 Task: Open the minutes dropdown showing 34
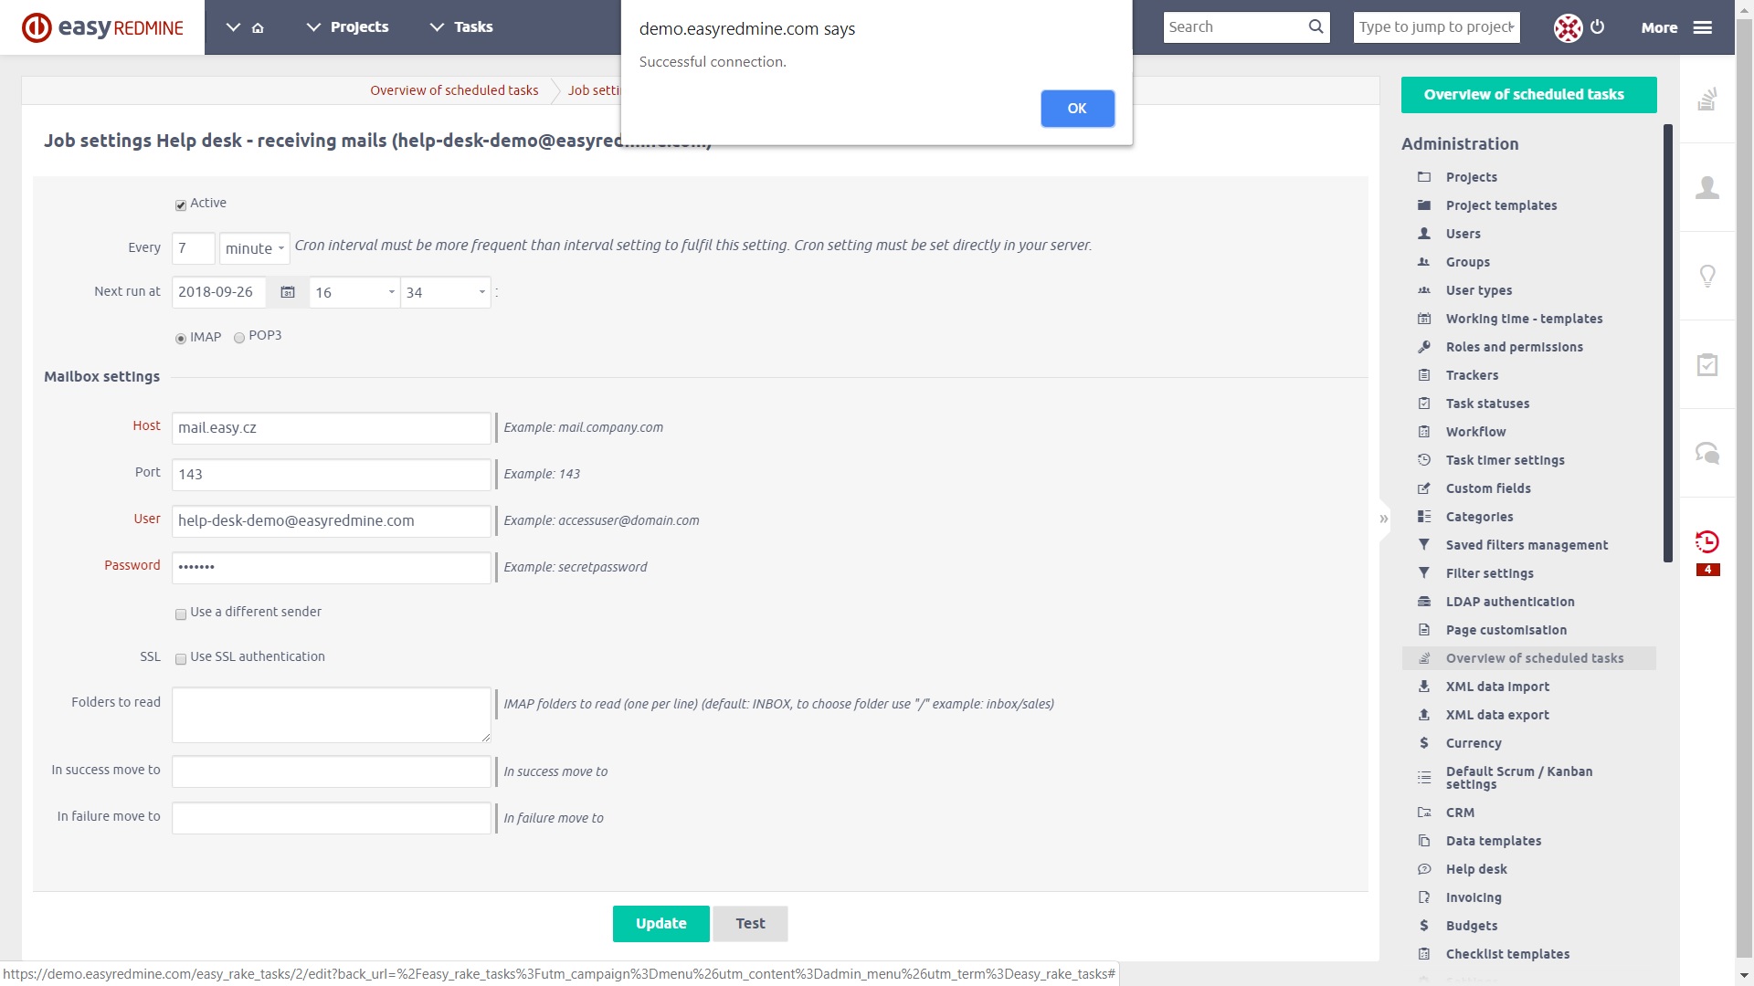click(446, 292)
